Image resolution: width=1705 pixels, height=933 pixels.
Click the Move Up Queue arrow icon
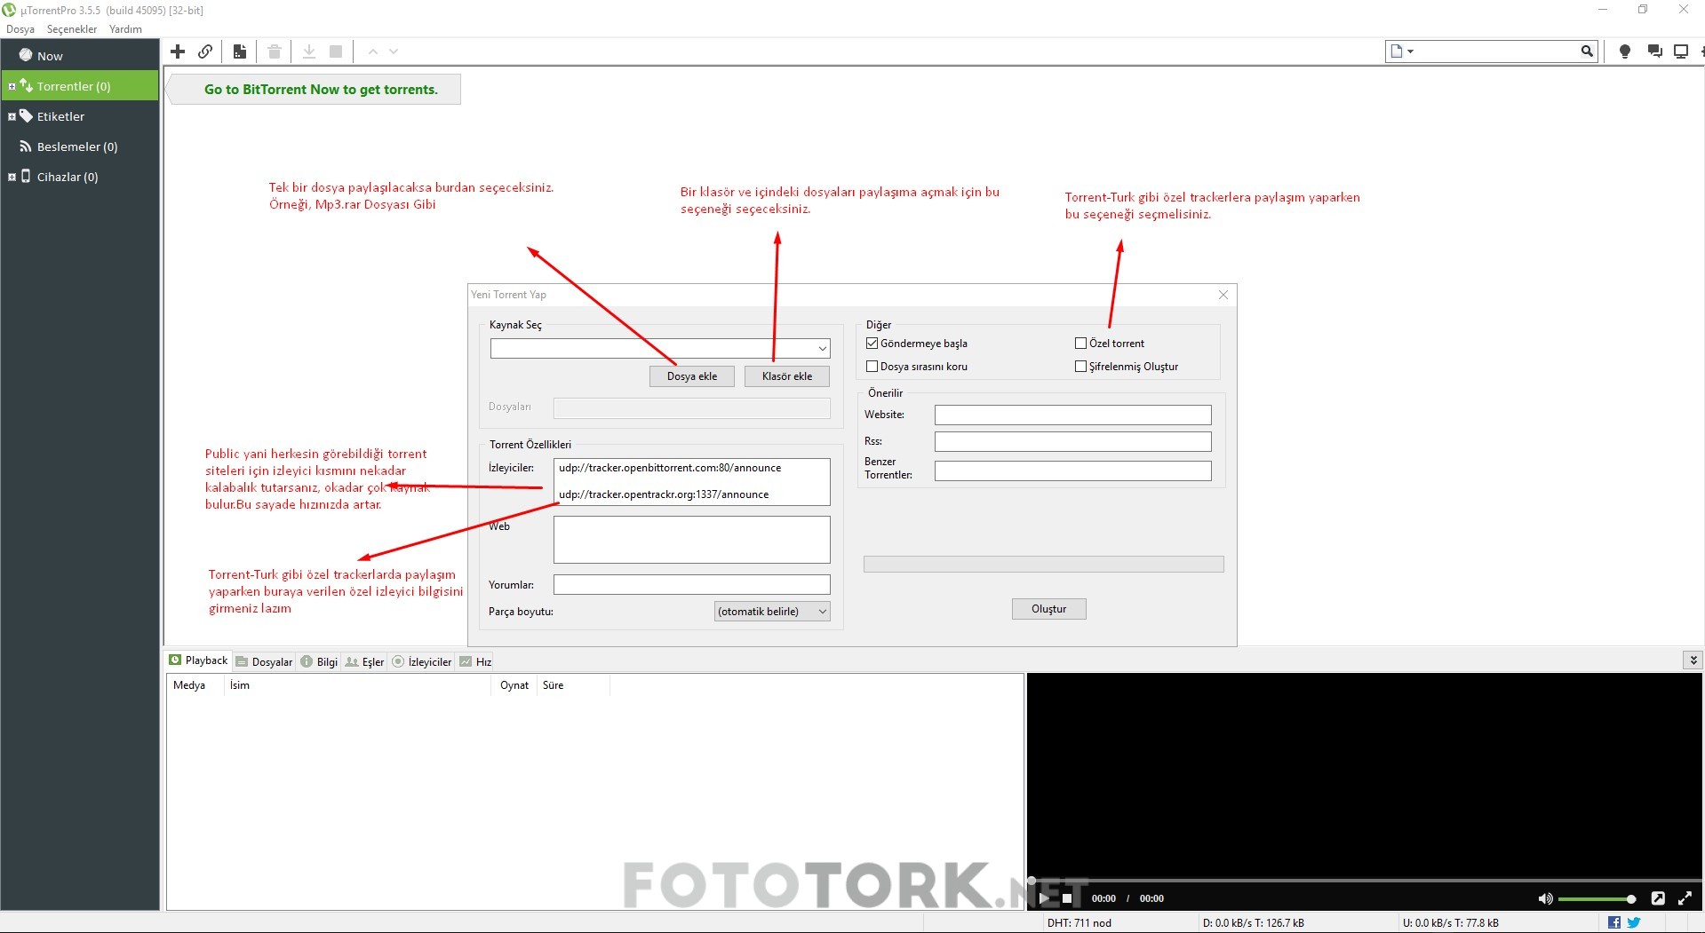click(373, 51)
